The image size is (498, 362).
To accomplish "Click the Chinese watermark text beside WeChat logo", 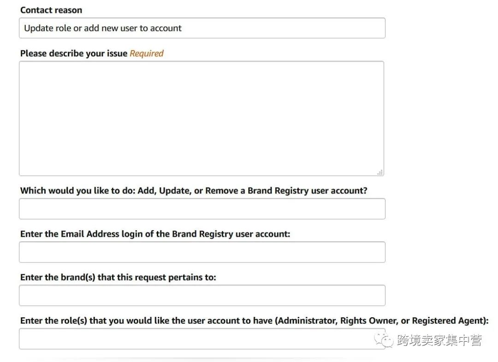I will [x=439, y=340].
